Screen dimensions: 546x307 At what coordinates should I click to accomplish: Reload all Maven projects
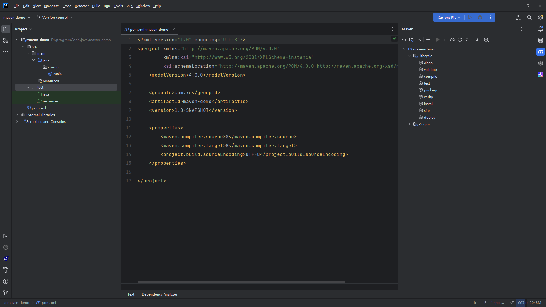(404, 40)
